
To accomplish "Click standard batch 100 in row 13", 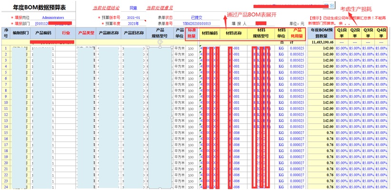I will pos(191,120).
